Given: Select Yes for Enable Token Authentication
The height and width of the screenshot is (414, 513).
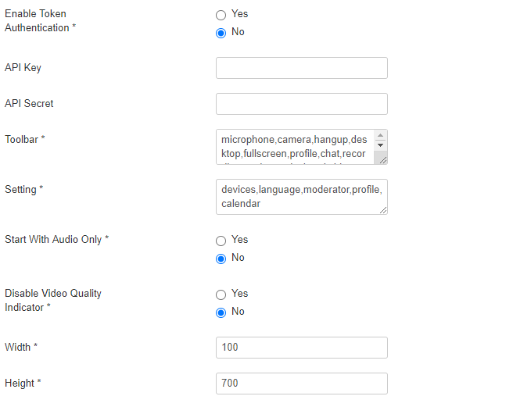Looking at the screenshot, I should [x=221, y=15].
